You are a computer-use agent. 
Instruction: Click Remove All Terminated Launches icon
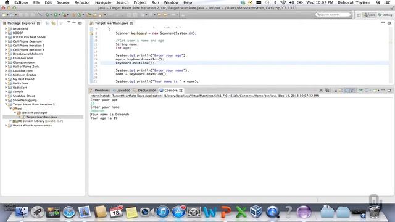pos(328,91)
